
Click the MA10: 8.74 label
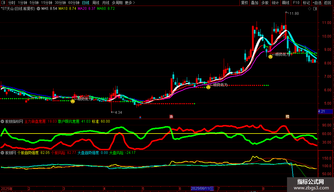tap(67, 9)
